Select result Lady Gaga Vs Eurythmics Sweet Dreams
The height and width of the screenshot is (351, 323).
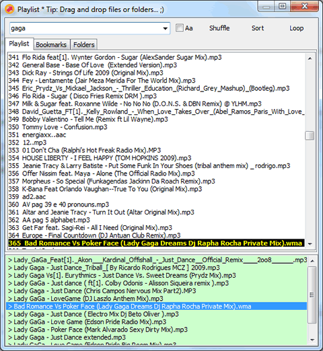(157, 276)
